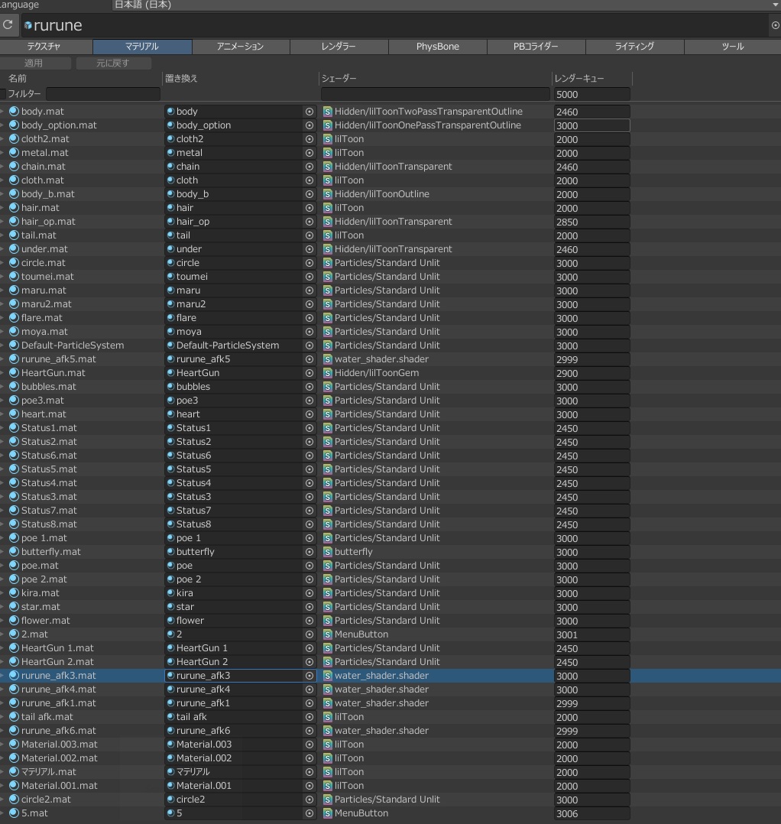Expand the Status1.mat row
Image resolution: width=781 pixels, height=824 pixels.
(x=2, y=428)
